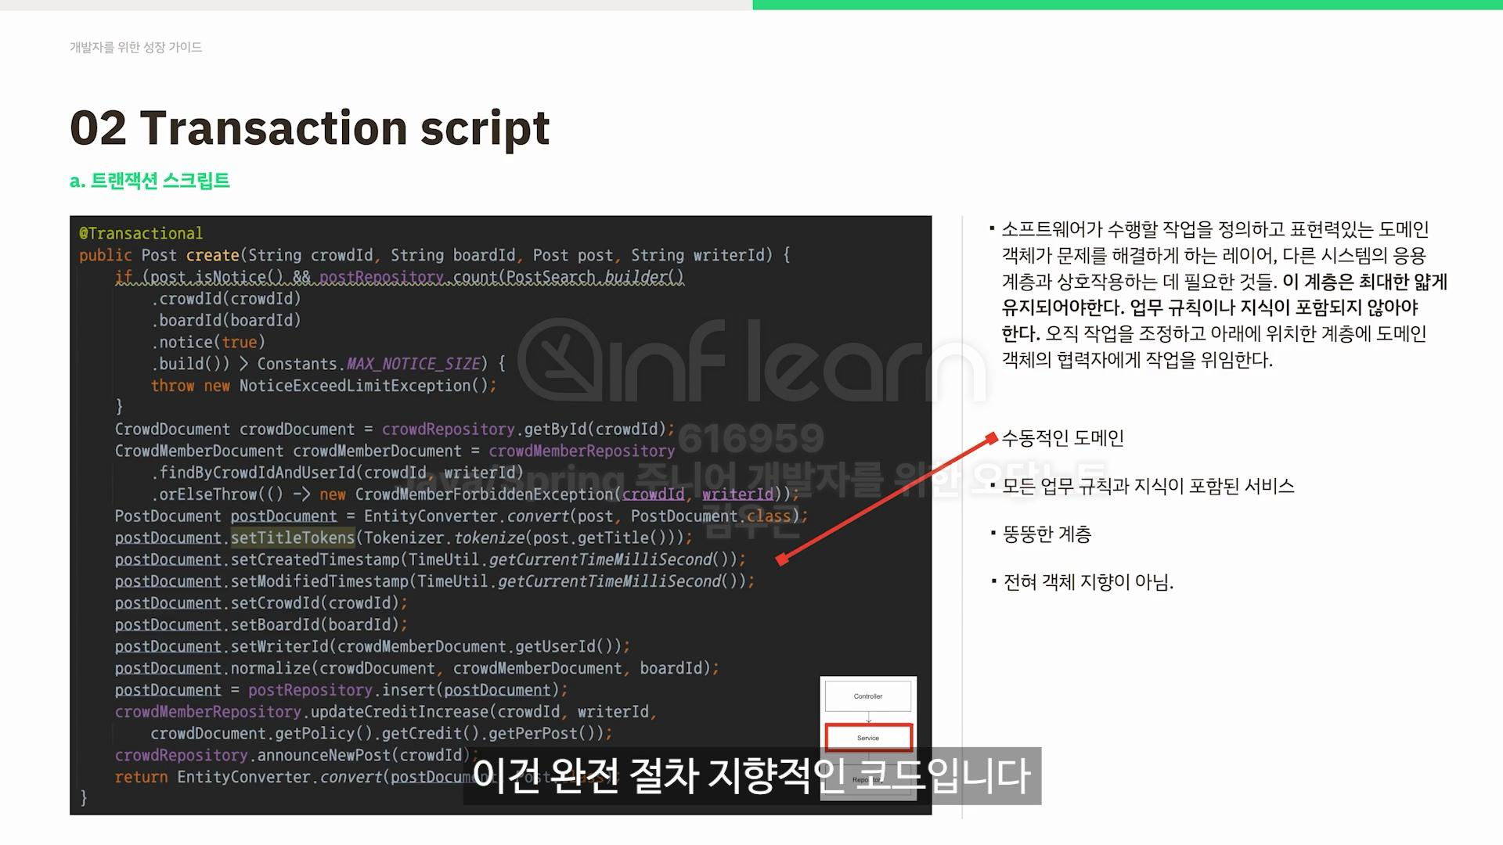Click the gray unfilled portion of the top bar
This screenshot has width=1503, height=845.
[376, 5]
